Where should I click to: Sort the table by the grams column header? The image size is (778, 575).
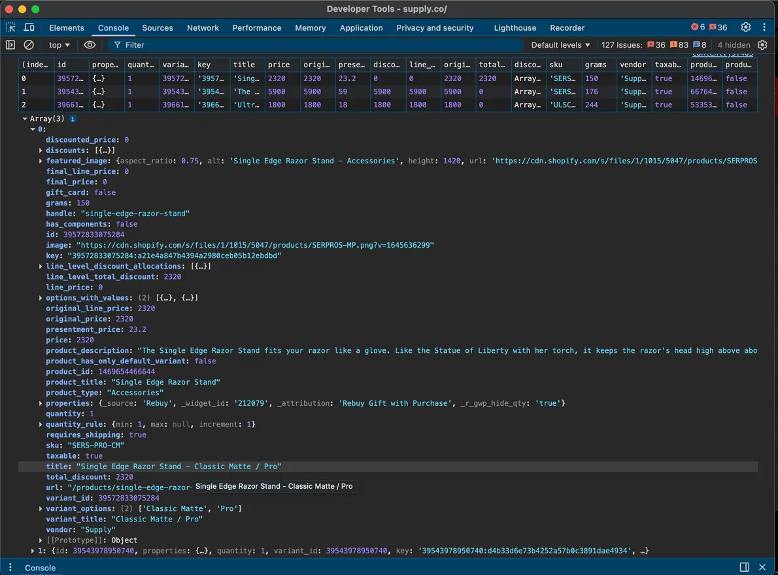click(x=598, y=65)
